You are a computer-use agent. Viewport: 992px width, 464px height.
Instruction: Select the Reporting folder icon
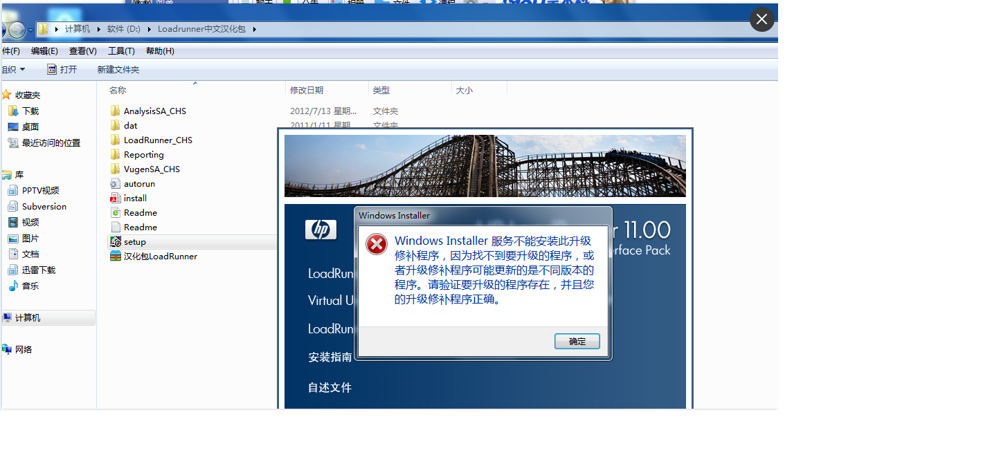point(116,154)
